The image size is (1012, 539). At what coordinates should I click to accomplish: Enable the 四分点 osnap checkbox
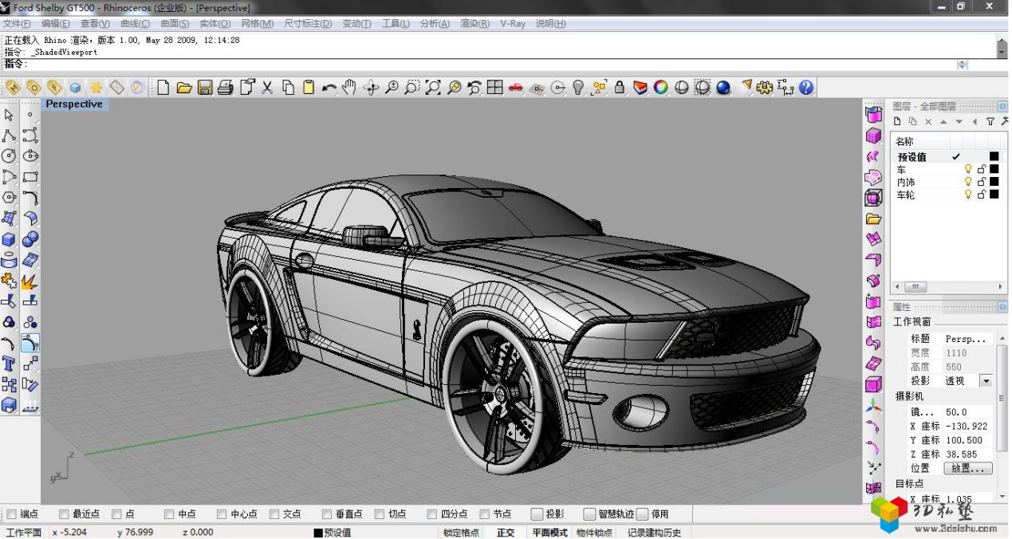point(432,514)
